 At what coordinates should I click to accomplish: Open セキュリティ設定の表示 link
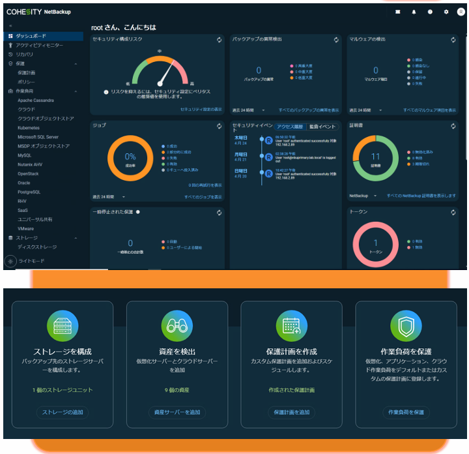(201, 110)
